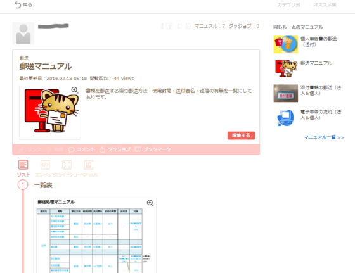Switch to the リスト view icon
The width and height of the screenshot is (355, 273).
[x=23, y=165]
